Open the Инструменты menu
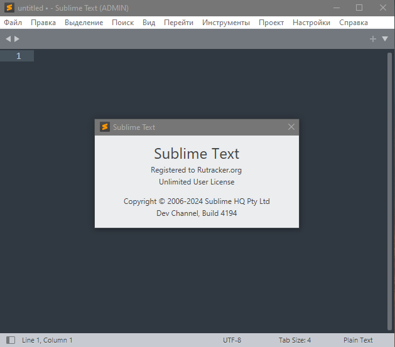Viewport: 395px width, 347px height. 226,23
